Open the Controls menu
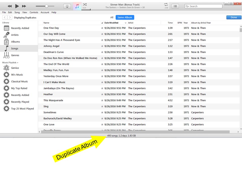The height and width of the screenshot is (181, 242). pos(34,12)
